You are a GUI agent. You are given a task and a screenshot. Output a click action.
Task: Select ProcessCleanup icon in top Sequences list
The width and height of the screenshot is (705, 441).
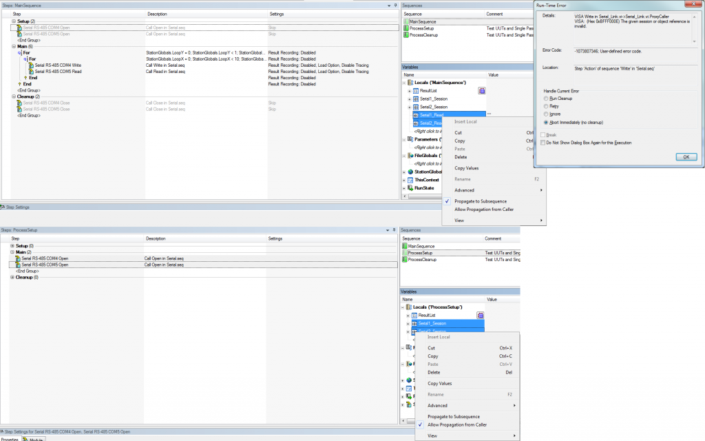coord(406,34)
